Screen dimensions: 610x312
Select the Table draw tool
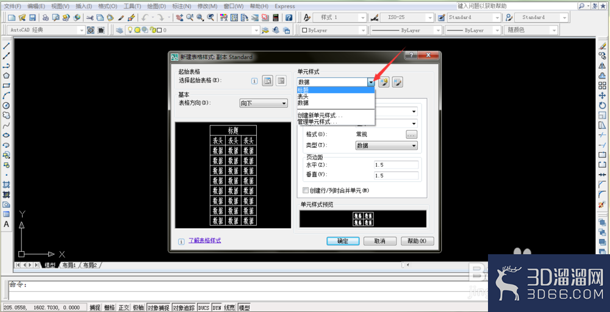click(x=6, y=214)
